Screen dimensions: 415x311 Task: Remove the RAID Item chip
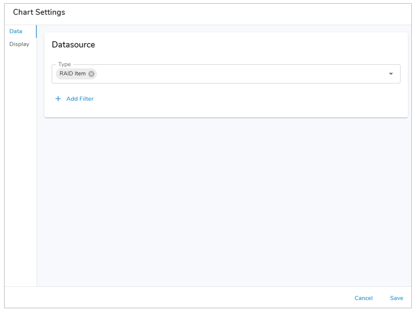click(x=91, y=74)
